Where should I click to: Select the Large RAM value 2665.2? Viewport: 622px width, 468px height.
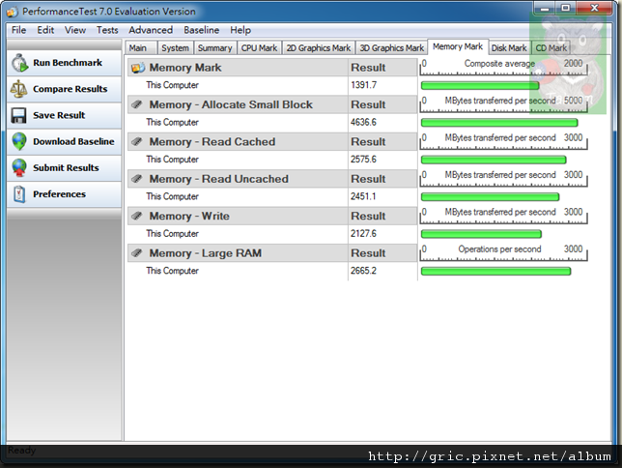pyautogui.click(x=363, y=271)
